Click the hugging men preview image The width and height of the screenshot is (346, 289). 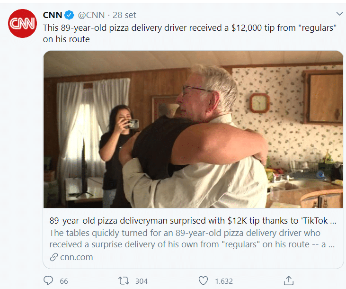click(193, 129)
